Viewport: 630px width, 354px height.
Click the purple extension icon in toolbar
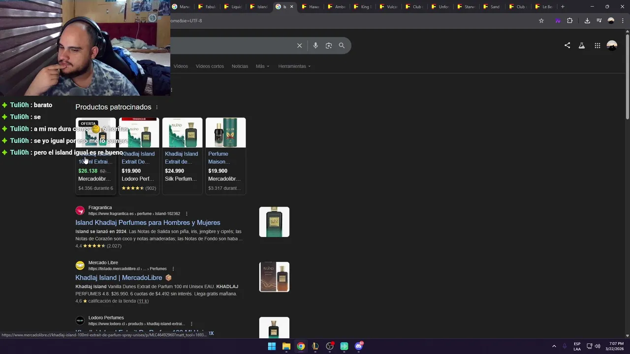tap(558, 21)
